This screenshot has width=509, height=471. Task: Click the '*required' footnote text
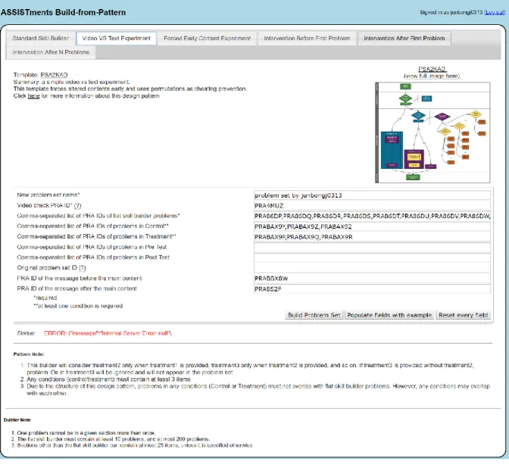pyautogui.click(x=45, y=298)
